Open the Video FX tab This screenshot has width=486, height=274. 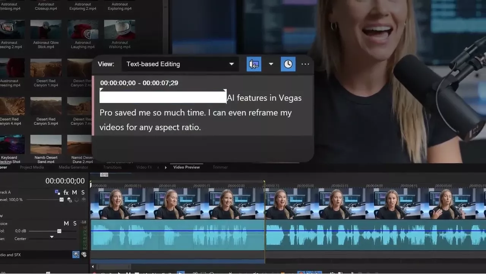[144, 167]
